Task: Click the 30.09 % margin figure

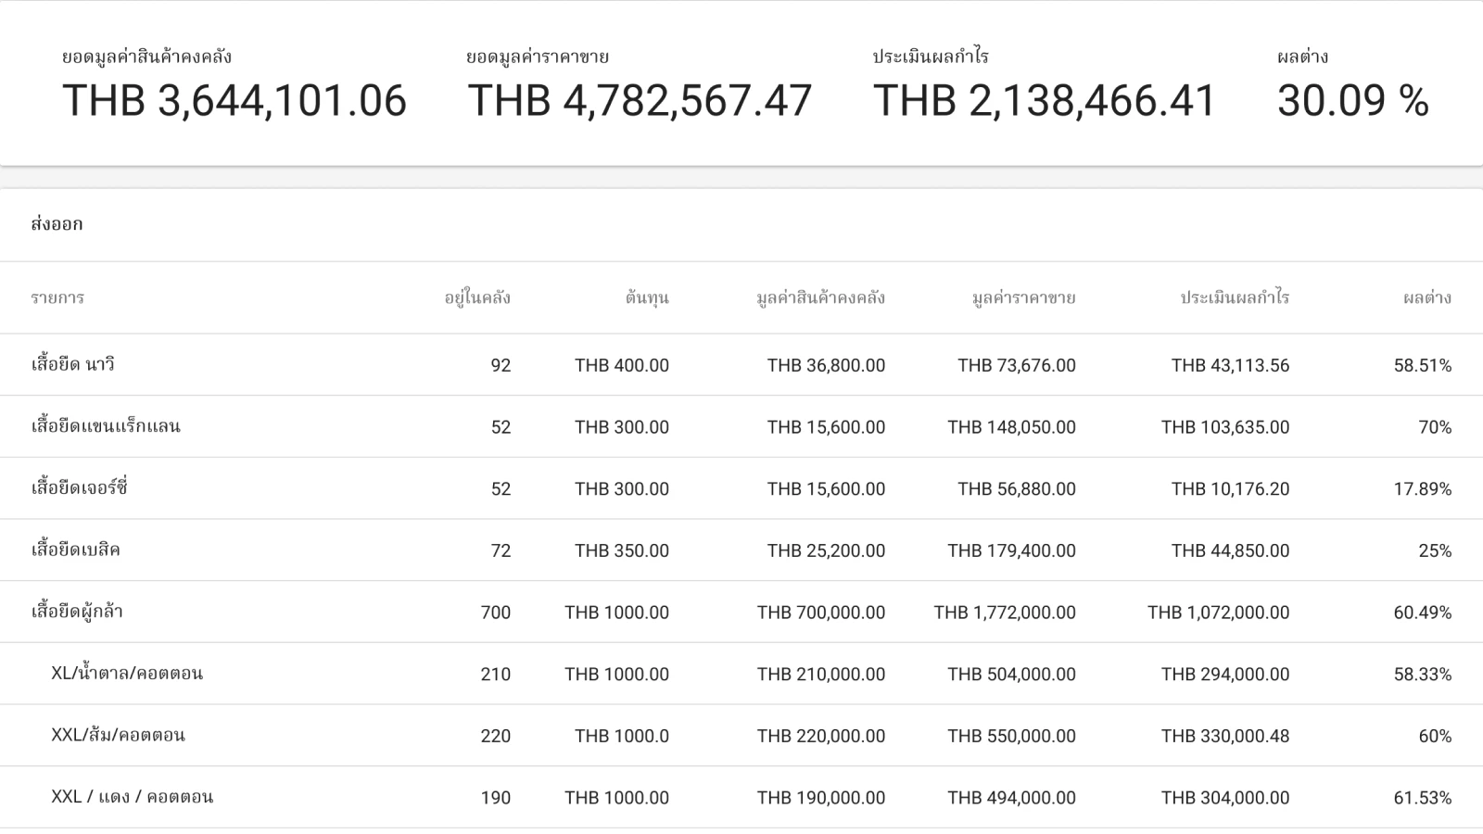Action: click(1352, 100)
